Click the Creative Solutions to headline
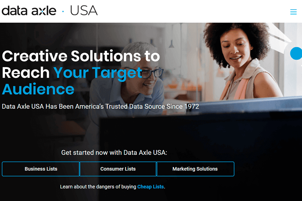The image size is (302, 201). pyautogui.click(x=81, y=56)
